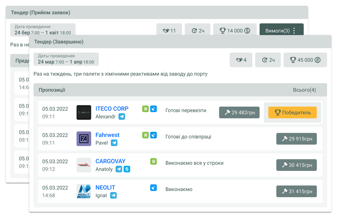Click the 31 415грн bid button
Screen dimensions: 350x222
coord(296,191)
